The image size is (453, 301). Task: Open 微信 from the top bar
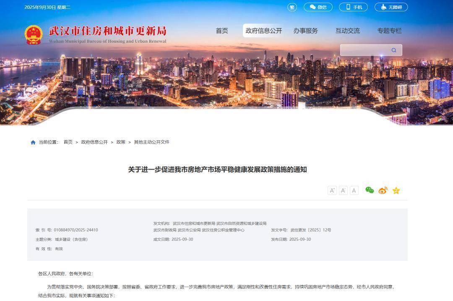pyautogui.click(x=318, y=7)
